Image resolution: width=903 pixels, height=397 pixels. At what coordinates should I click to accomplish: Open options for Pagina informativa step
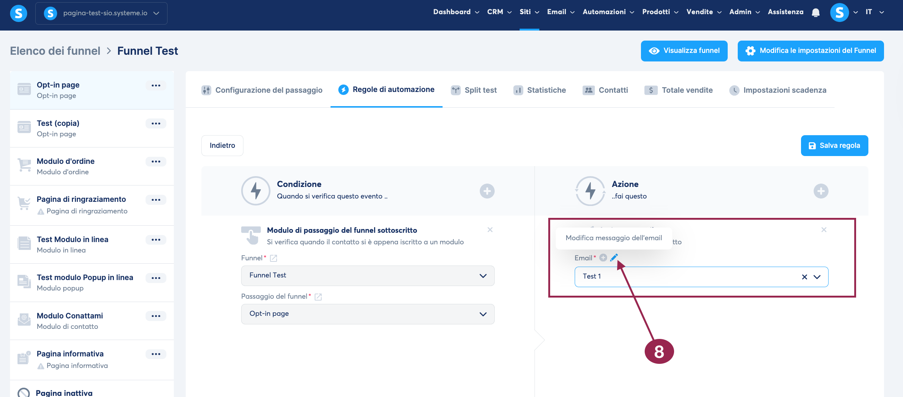156,354
